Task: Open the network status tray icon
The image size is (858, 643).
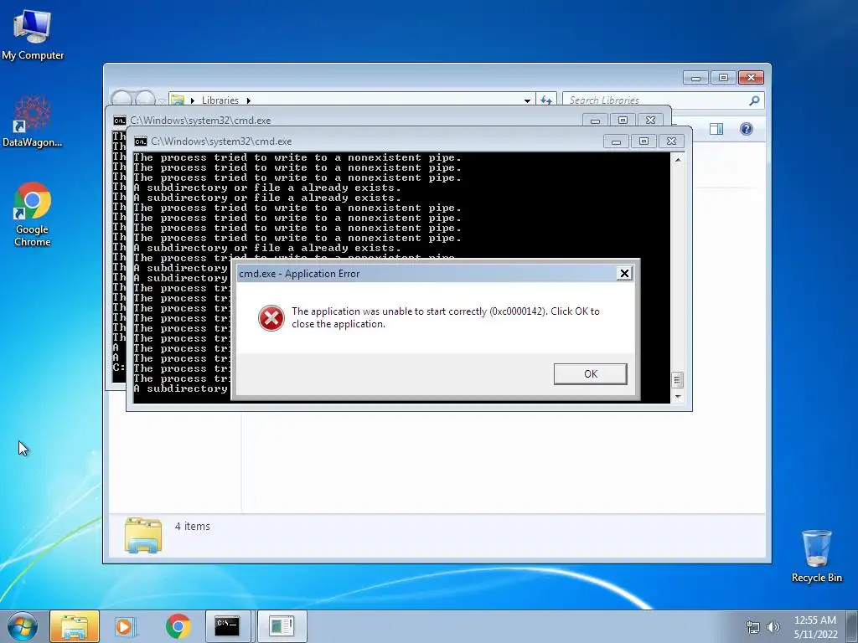Action: [753, 627]
